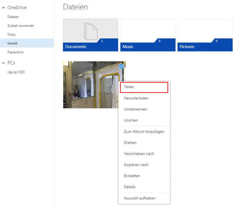This screenshot has width=237, height=211.
Task: Click the OneDrive sidebar heading
Action: [x=17, y=7]
